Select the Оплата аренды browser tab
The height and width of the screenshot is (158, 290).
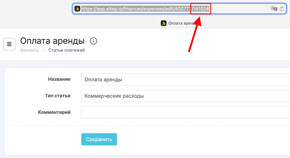click(182, 23)
